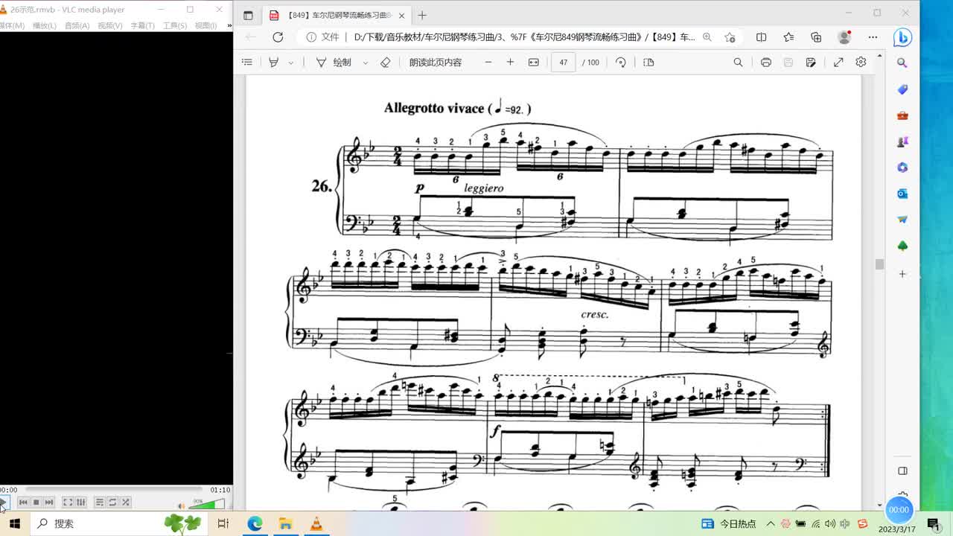Expand highlight color dropdown arrow
The height and width of the screenshot is (536, 953).
[290, 63]
